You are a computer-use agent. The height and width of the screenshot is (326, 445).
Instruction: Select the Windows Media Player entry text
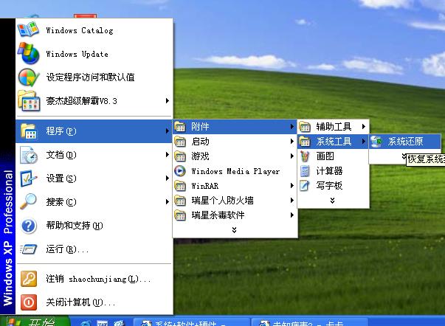click(235, 171)
